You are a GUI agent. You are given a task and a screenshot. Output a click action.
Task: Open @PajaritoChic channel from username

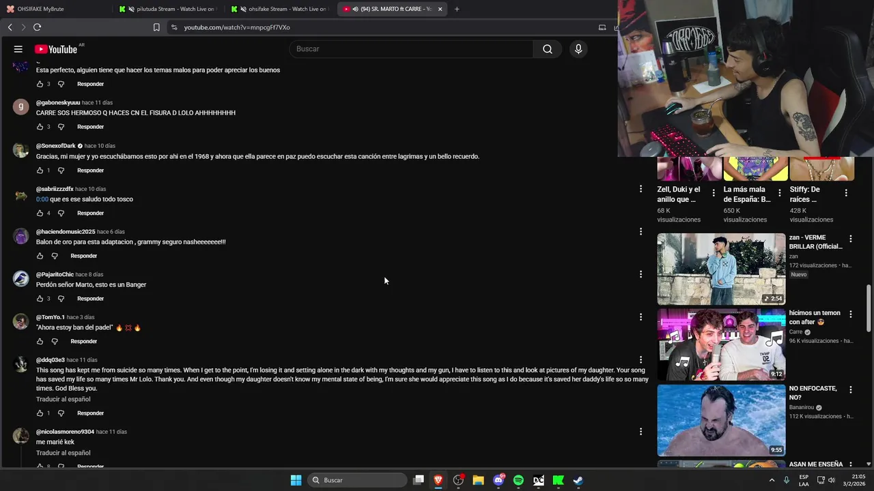coord(55,274)
